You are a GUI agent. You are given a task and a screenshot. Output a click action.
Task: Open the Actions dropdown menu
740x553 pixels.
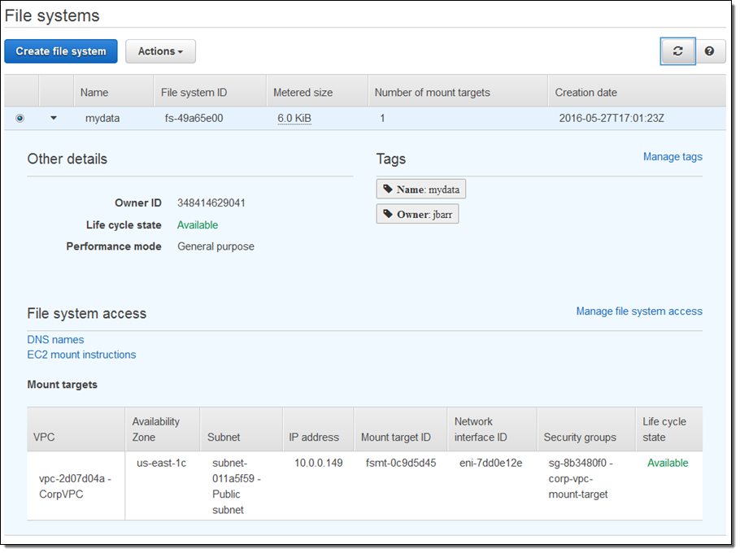point(160,51)
